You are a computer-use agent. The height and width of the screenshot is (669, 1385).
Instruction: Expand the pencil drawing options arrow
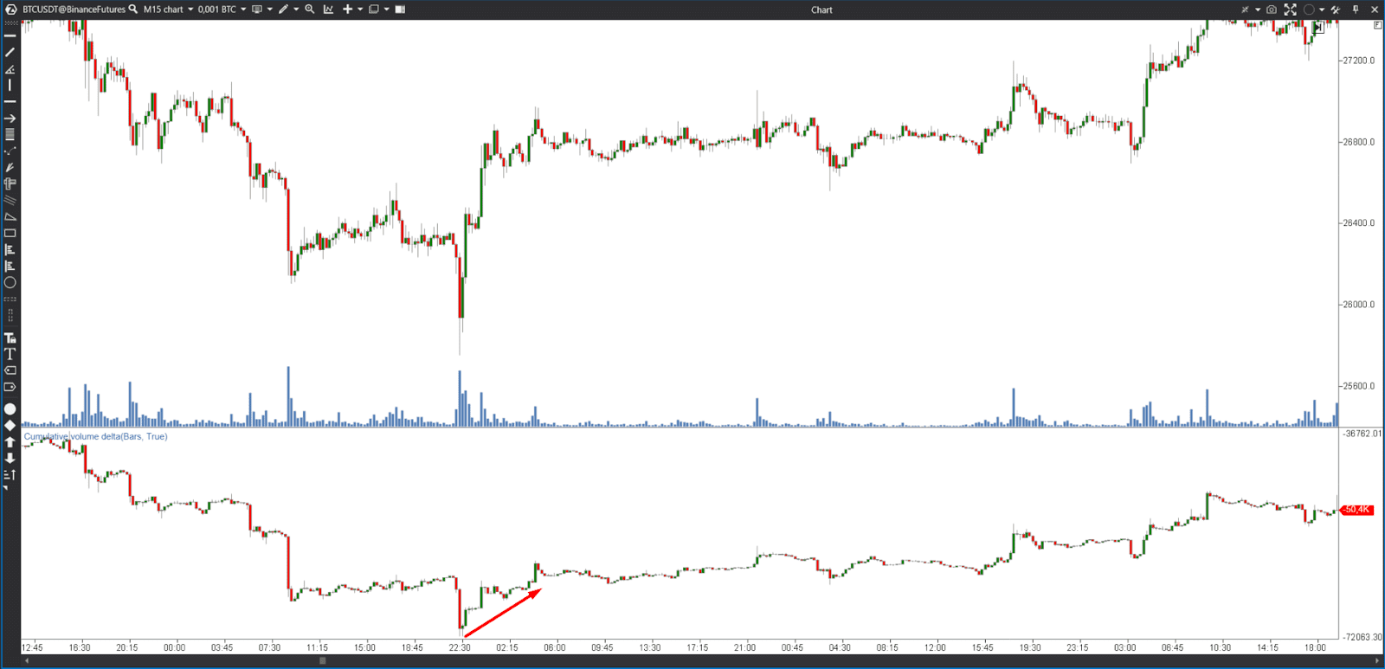pyautogui.click(x=296, y=10)
